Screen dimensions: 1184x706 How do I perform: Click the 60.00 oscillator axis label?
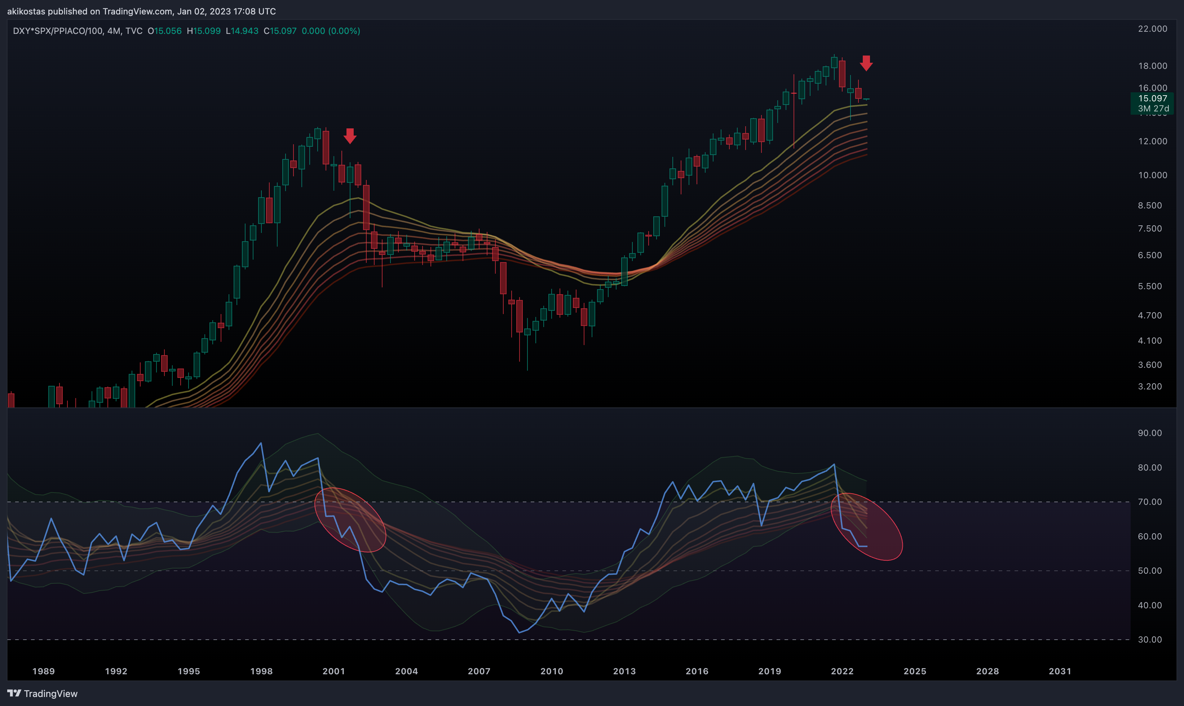tap(1150, 537)
